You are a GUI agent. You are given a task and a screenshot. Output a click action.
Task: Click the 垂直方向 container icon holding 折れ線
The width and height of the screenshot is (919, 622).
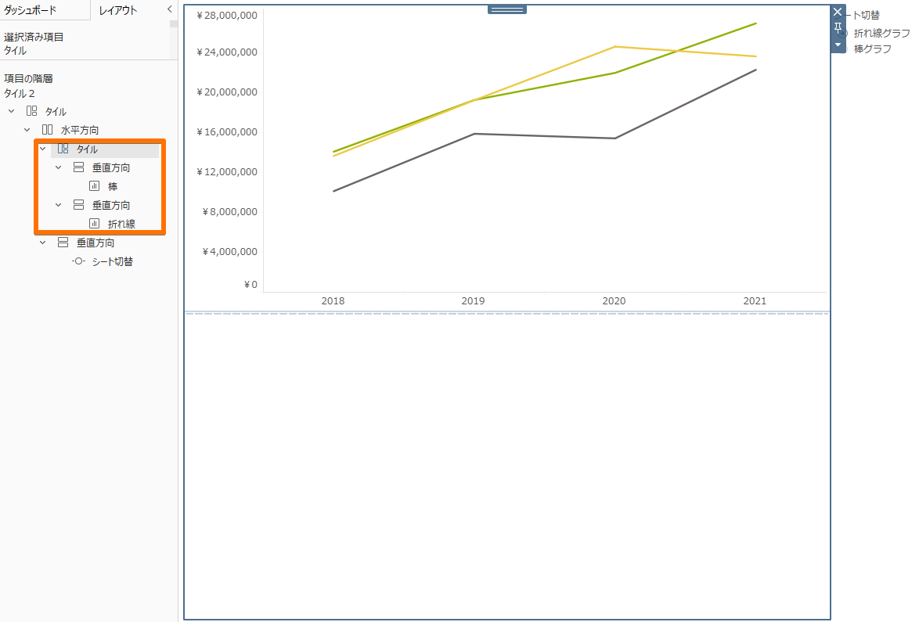point(78,205)
